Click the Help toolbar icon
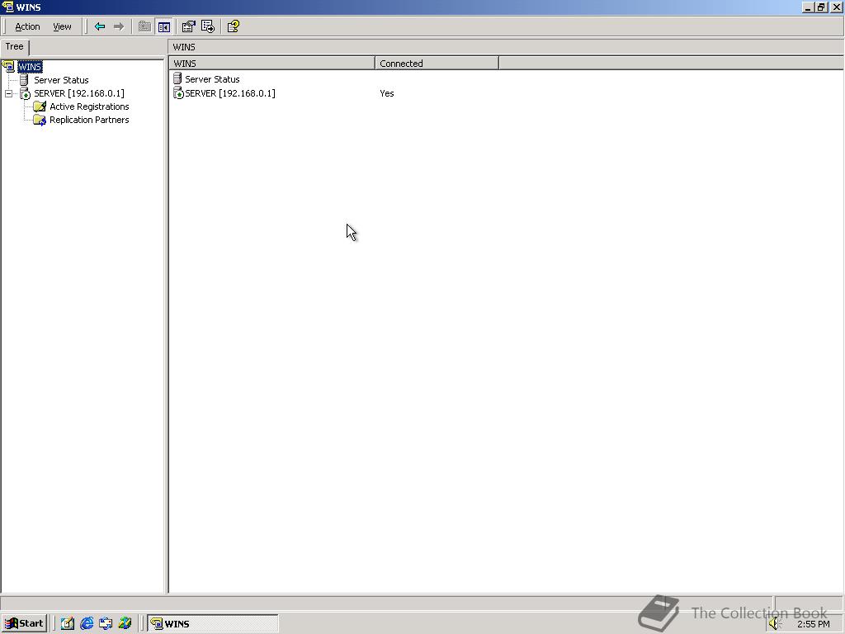845x634 pixels. click(234, 26)
